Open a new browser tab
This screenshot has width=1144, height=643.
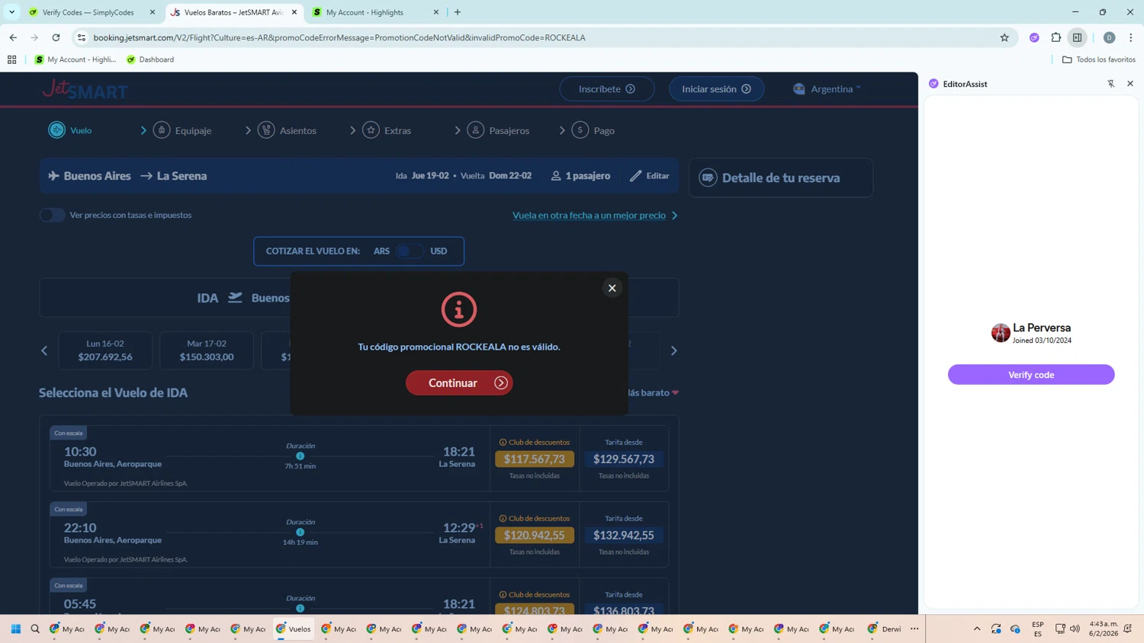click(x=458, y=12)
